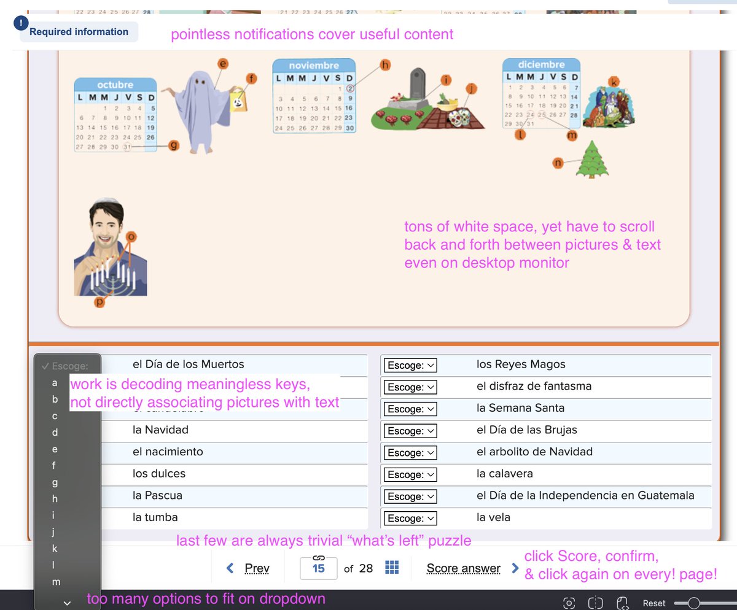Screen dimensions: 737x610
Task: Click the screen capture icon in the dark toolbar
Action: point(570,603)
